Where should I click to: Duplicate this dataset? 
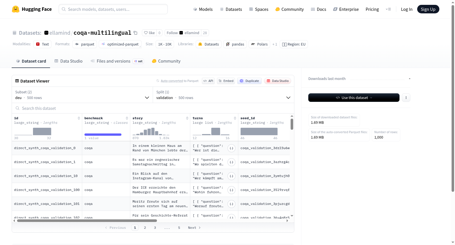(x=249, y=81)
